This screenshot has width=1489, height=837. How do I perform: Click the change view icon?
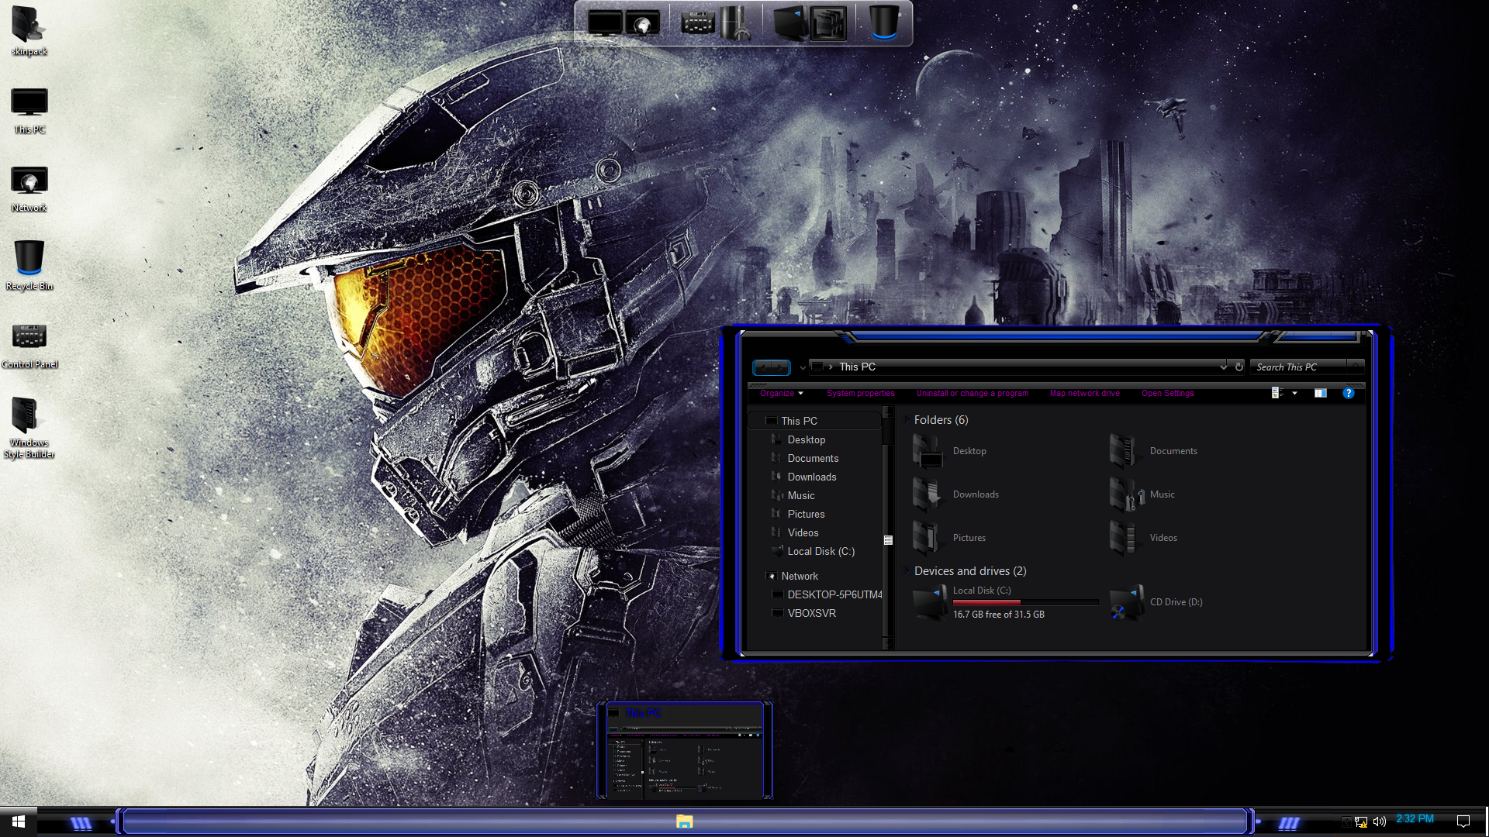(1277, 394)
